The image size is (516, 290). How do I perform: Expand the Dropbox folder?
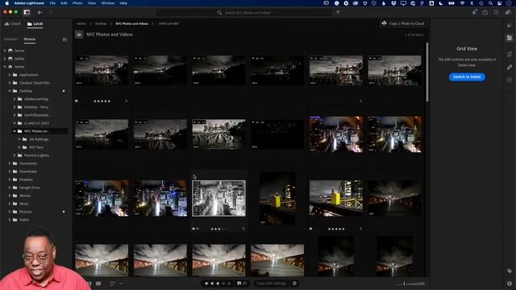click(x=10, y=180)
